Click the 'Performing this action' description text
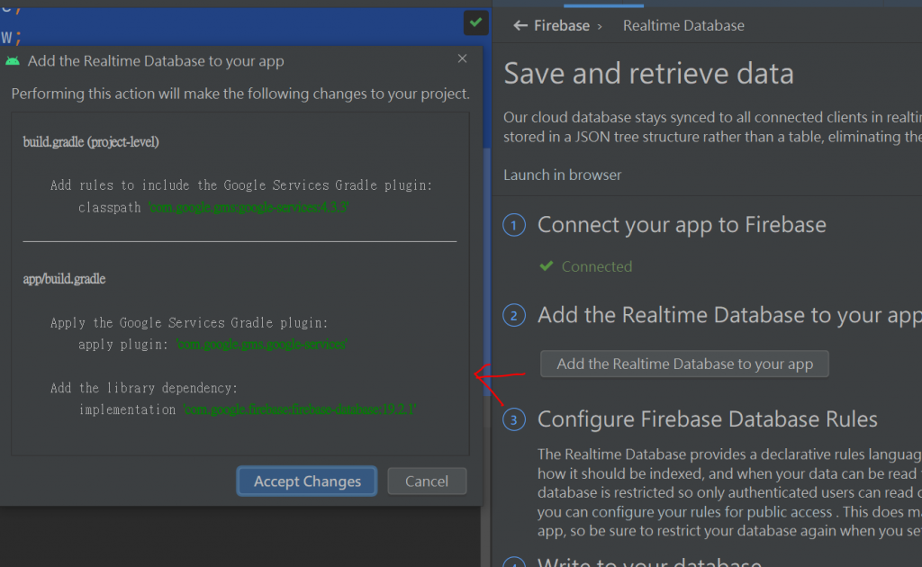922x567 pixels. (x=240, y=94)
